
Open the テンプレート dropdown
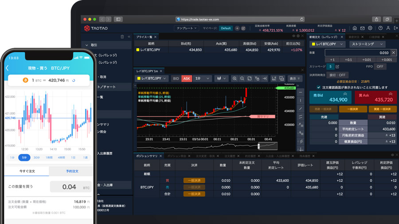[x=187, y=28]
